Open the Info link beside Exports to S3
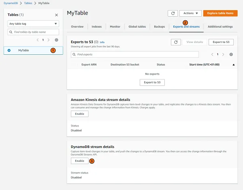The height and width of the screenshot is (190, 243). (102, 42)
